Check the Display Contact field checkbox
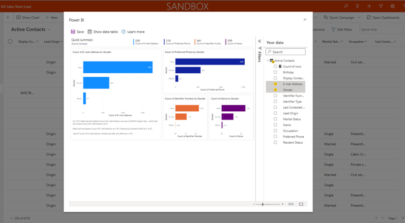This screenshot has width=405, height=223. point(275,78)
